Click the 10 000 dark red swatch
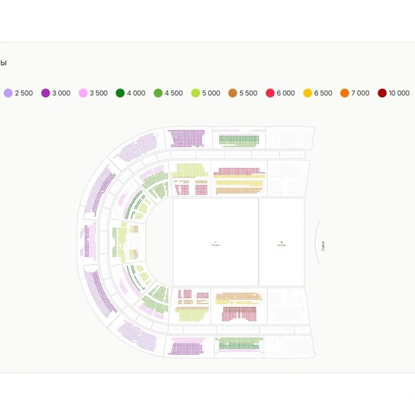 382,93
